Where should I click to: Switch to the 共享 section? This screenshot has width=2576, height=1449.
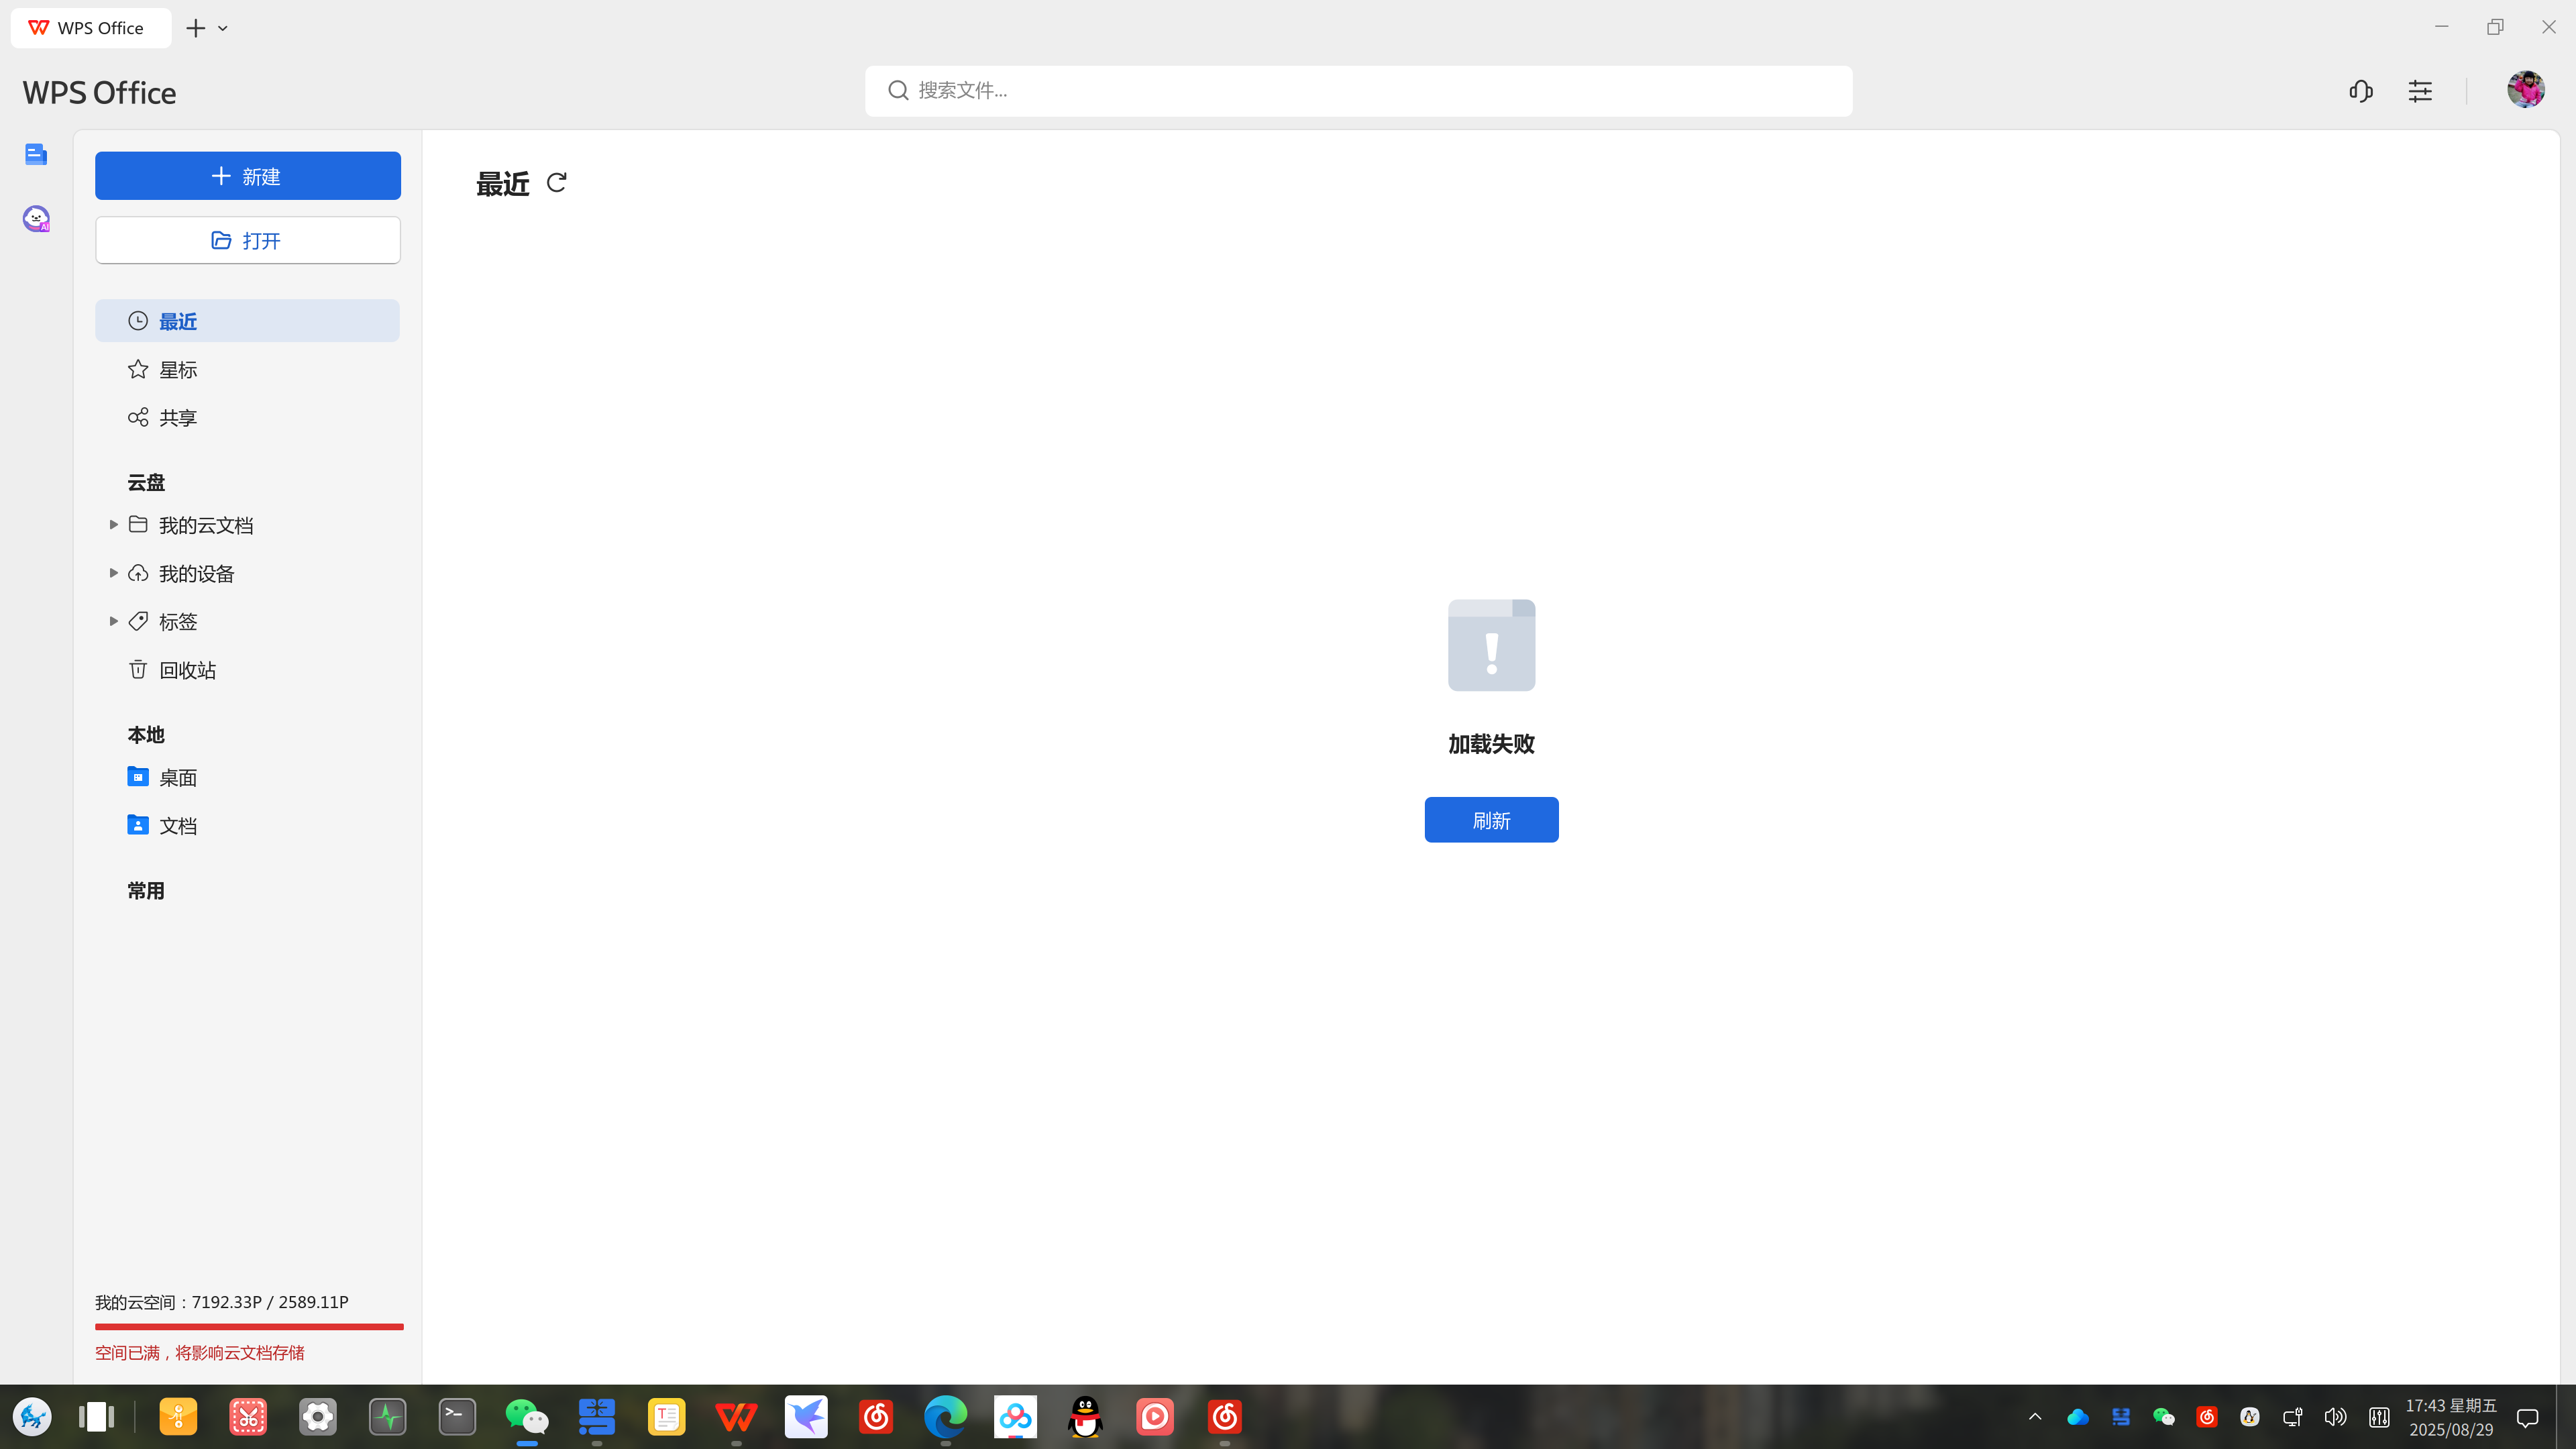178,418
